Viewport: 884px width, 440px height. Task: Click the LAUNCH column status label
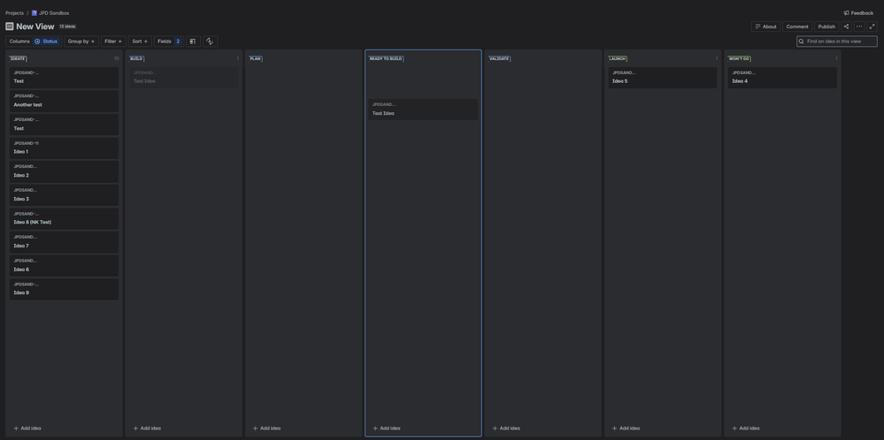(x=618, y=58)
